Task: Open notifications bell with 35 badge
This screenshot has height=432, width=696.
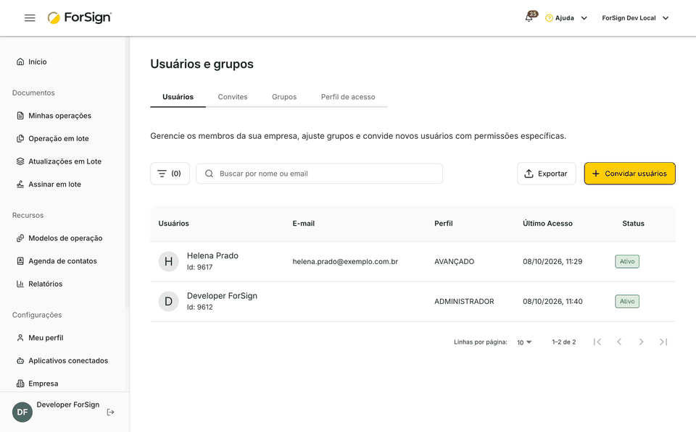Action: 529,17
